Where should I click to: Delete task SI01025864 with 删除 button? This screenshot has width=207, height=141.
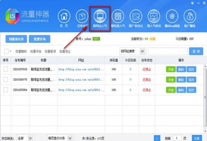tap(181, 90)
